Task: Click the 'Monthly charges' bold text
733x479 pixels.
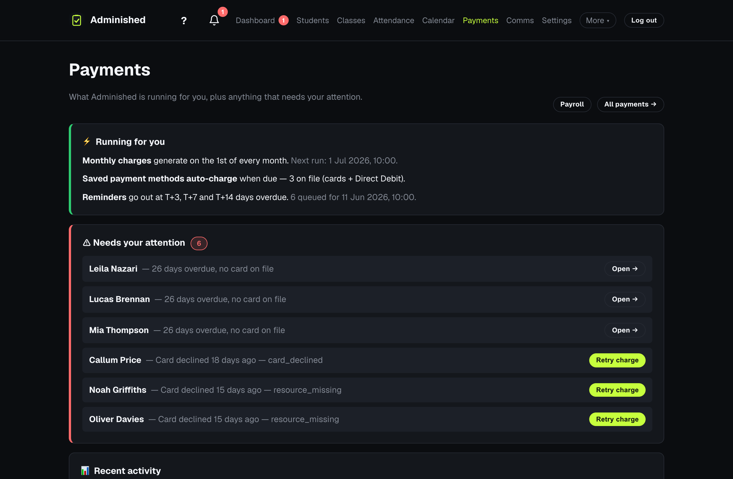Action: pos(117,160)
